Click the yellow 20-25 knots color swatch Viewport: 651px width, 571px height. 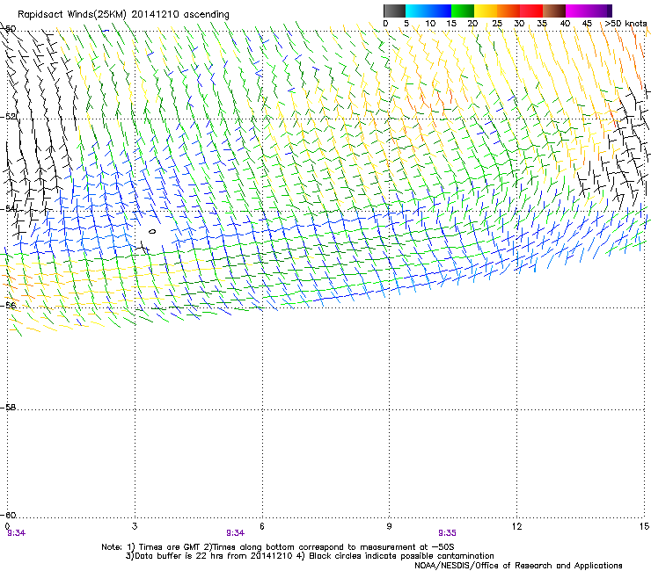tap(486, 11)
